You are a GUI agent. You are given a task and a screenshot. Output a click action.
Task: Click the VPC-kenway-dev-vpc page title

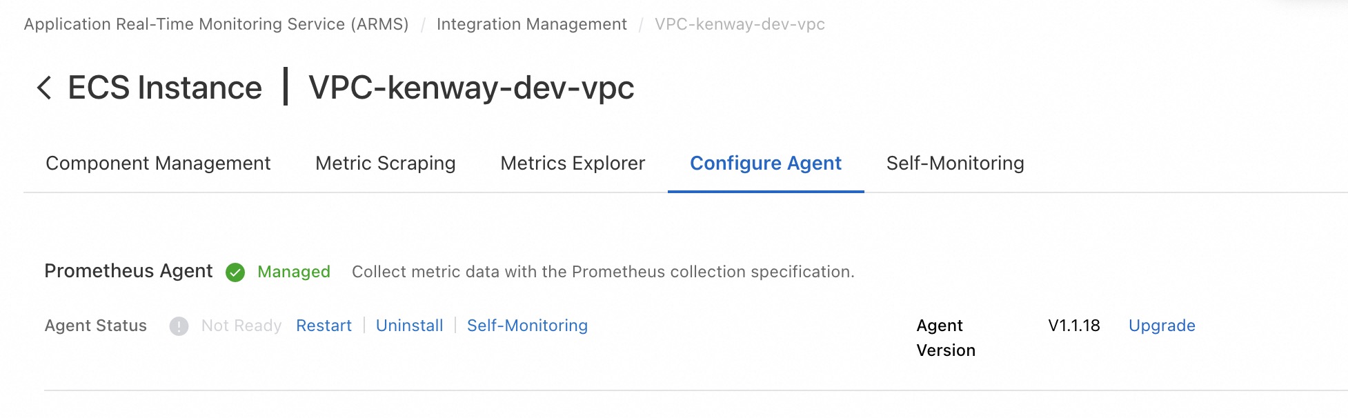[471, 88]
